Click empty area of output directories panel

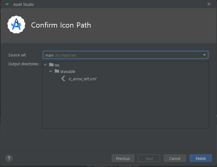click(125, 105)
